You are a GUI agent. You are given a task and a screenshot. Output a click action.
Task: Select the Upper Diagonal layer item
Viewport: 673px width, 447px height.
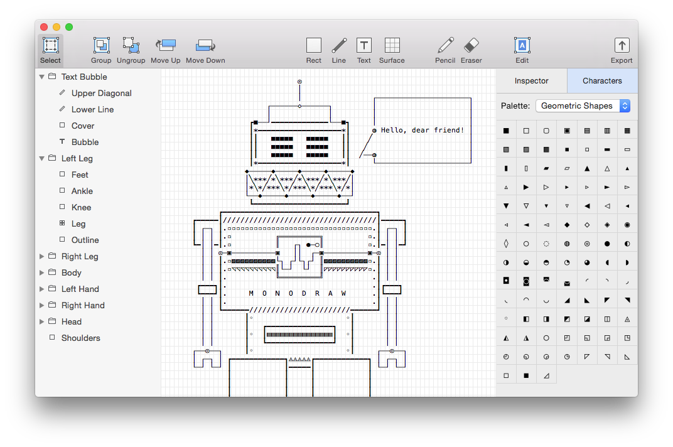(x=101, y=94)
